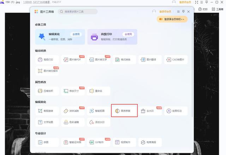Click the purple printer icon on 高级打印 card
The height and width of the screenshot is (155, 226).
click(94, 37)
